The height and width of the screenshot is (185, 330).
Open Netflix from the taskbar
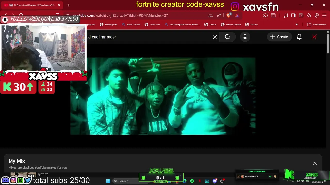tap(200, 181)
